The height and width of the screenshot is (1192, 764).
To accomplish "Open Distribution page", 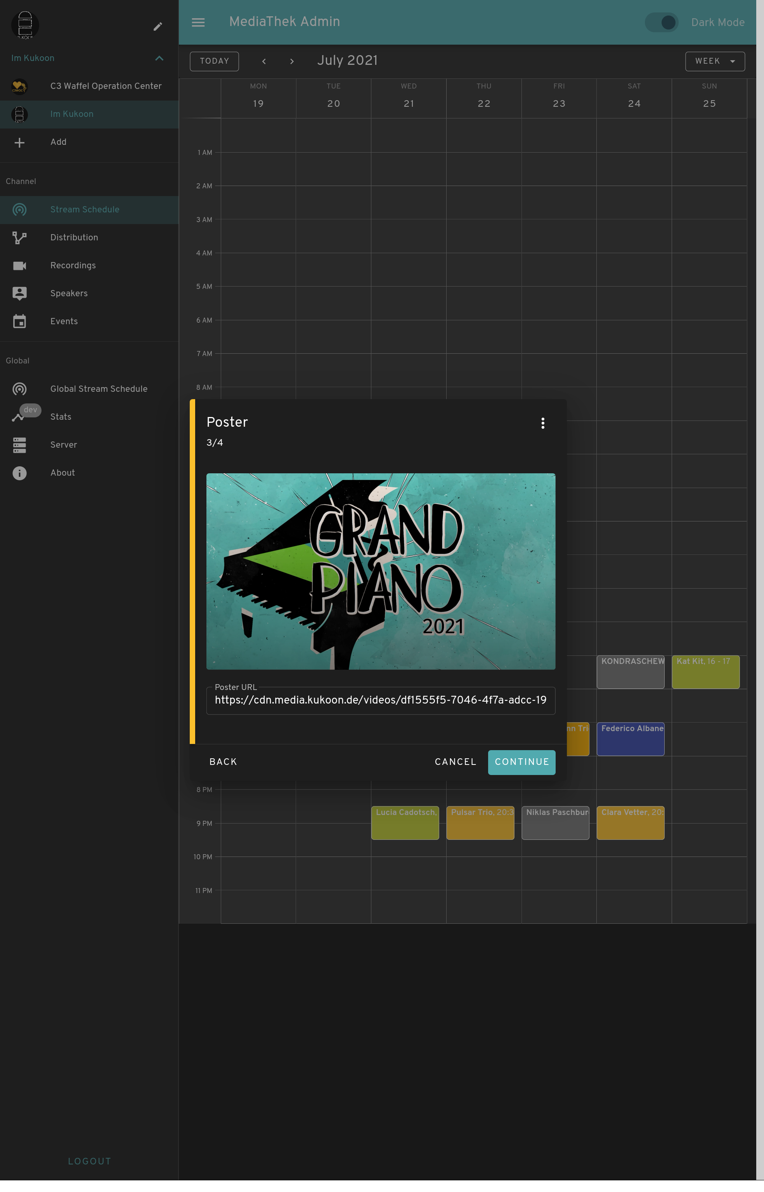I will 89,238.
